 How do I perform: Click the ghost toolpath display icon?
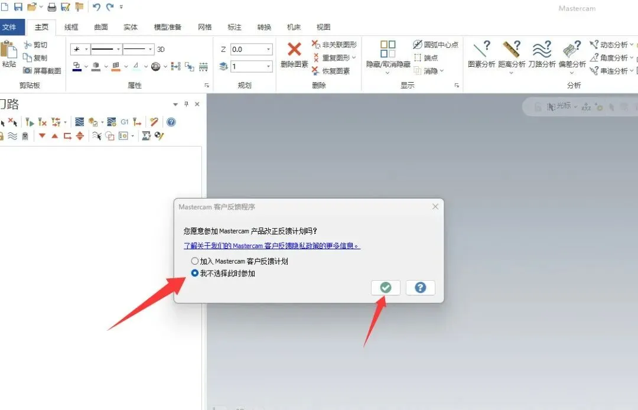coord(25,136)
